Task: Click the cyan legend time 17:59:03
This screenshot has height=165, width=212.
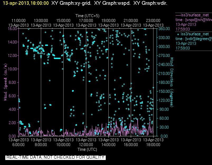Action: pos(183,48)
